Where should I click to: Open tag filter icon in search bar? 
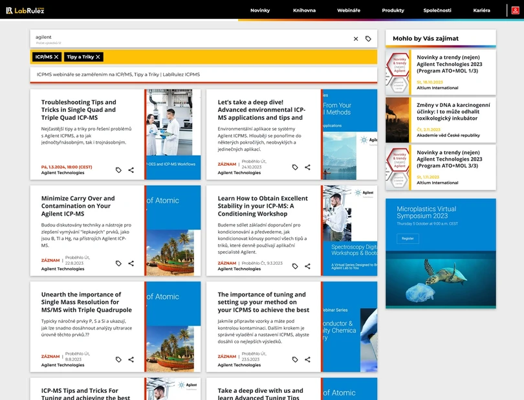pyautogui.click(x=368, y=39)
